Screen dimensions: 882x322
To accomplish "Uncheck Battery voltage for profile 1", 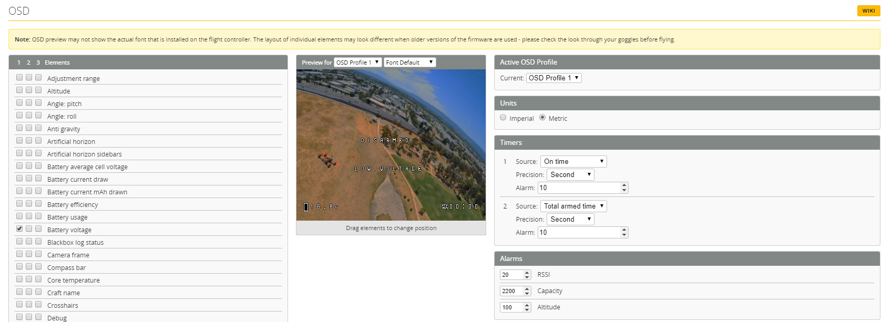I will (19, 228).
